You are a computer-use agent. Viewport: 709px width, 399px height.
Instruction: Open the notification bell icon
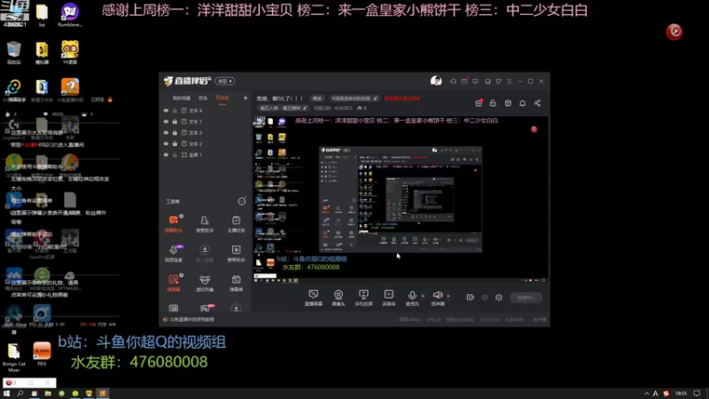[522, 103]
